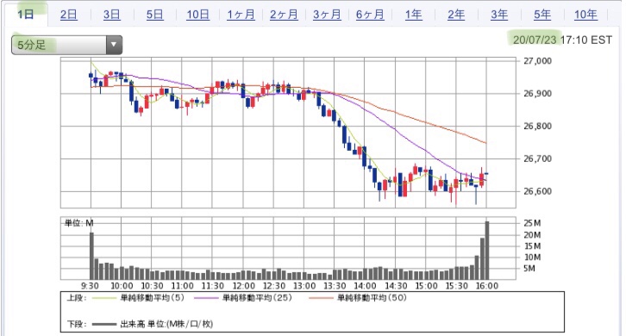
Task: Open the 1ヶ月 chart range
Action: (241, 15)
